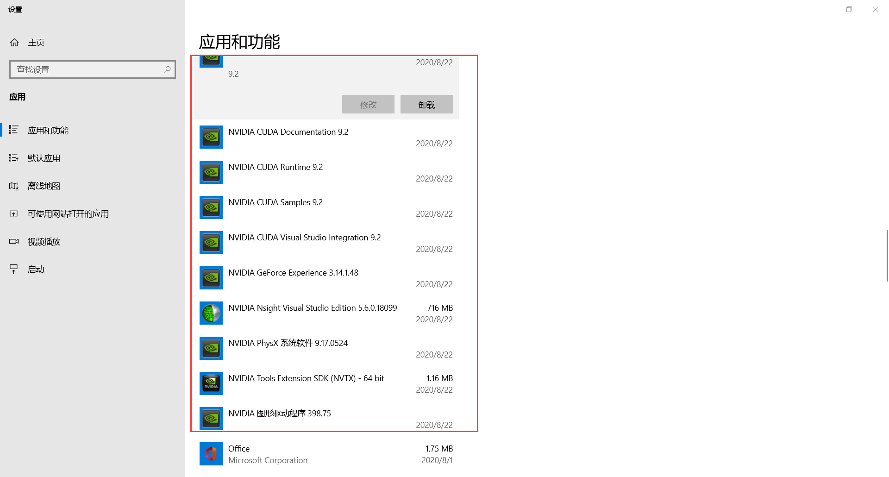Image resolution: width=889 pixels, height=477 pixels.
Task: Click the NVIDIA CUDA Runtime 9.2 app icon
Action: point(211,172)
